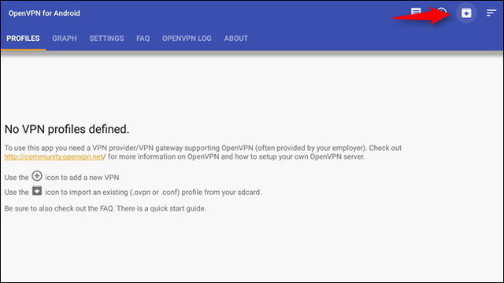Click the 'icon to add a new VPN' text

tap(82, 178)
